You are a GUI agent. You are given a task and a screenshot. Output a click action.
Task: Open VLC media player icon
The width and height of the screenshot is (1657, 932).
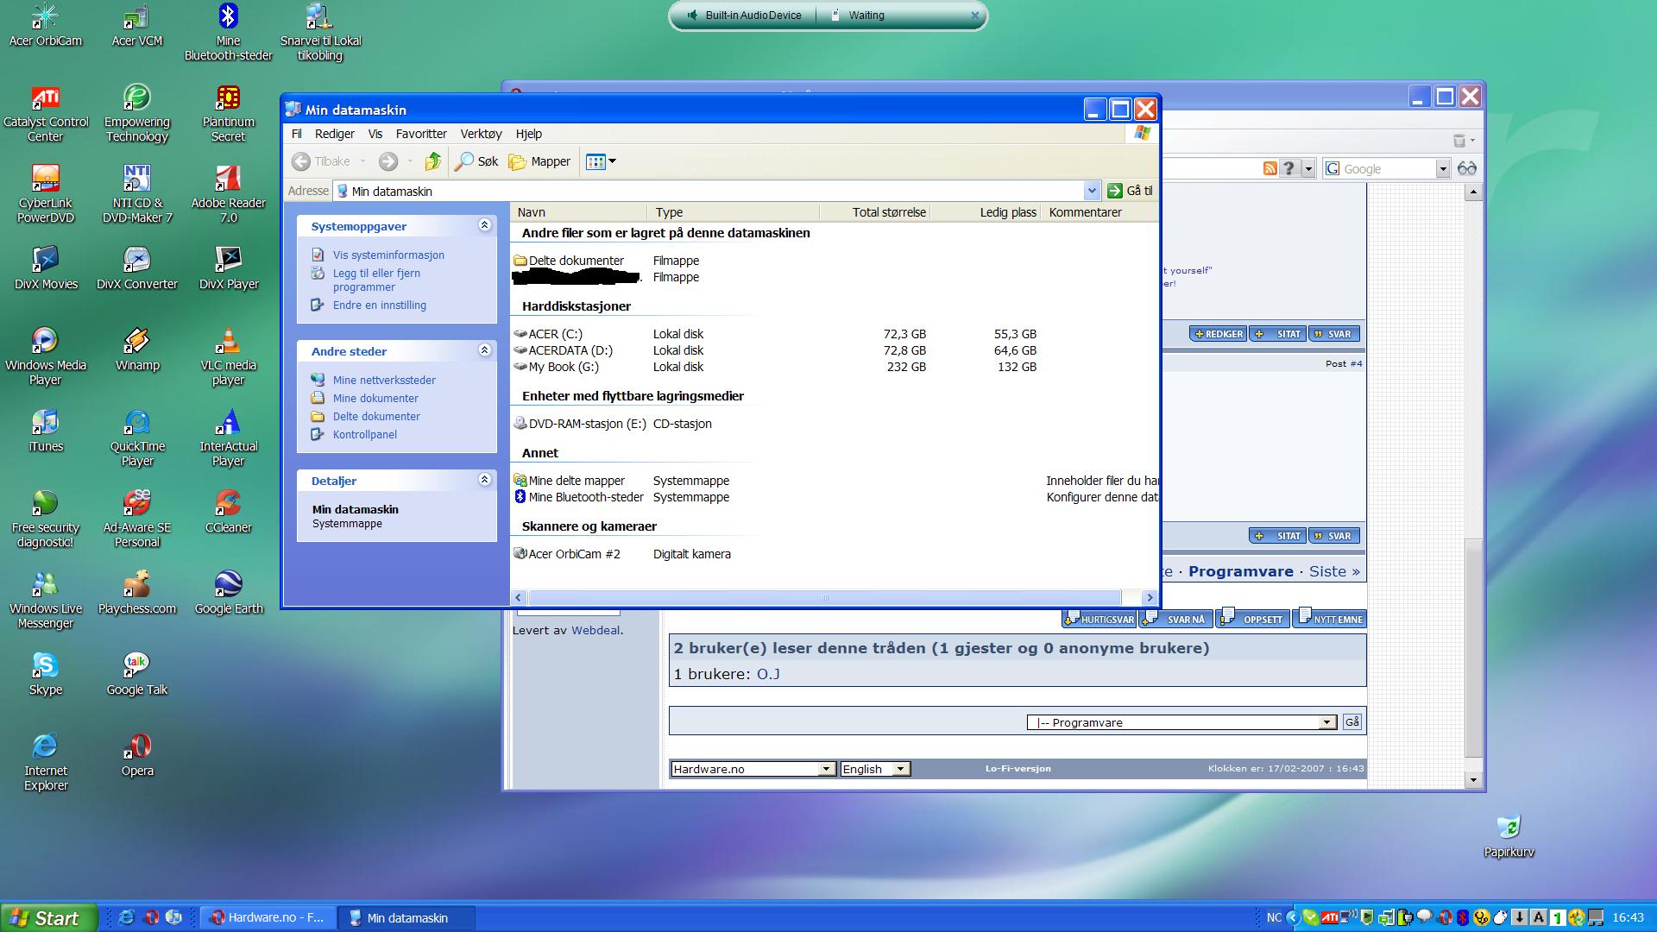(x=228, y=356)
